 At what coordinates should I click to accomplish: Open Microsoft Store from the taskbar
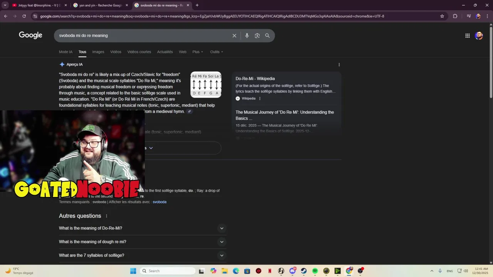tap(247, 271)
